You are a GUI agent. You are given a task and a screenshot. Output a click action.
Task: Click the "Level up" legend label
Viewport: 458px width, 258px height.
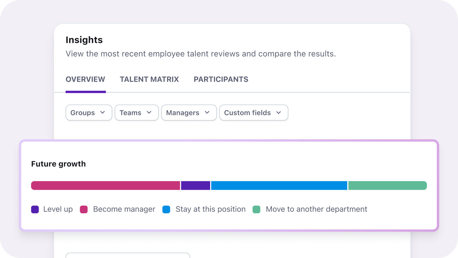(58, 209)
